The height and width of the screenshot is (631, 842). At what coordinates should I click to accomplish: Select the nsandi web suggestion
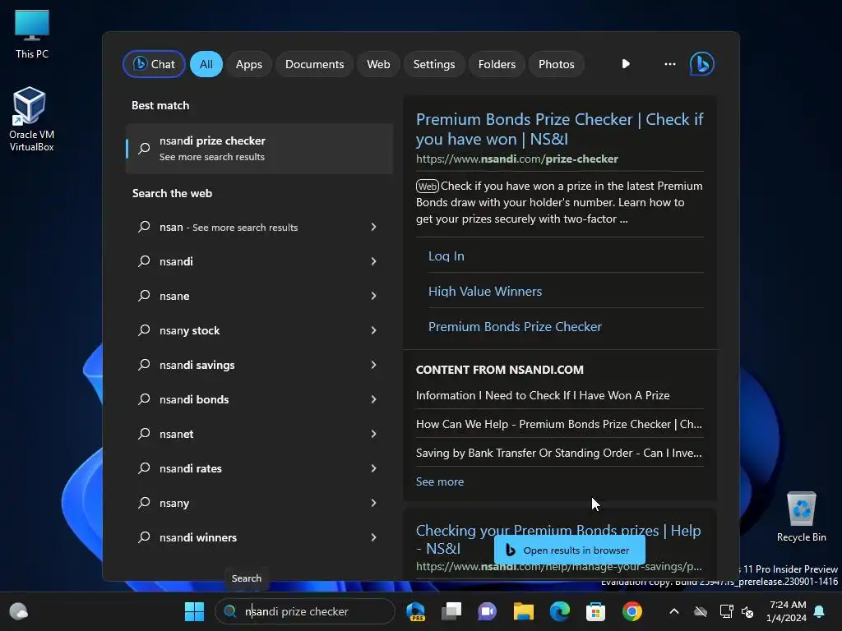tap(259, 261)
